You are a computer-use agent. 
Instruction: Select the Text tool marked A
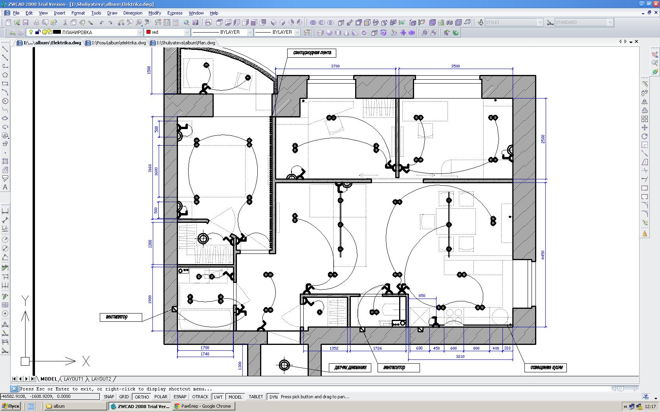tap(5, 187)
